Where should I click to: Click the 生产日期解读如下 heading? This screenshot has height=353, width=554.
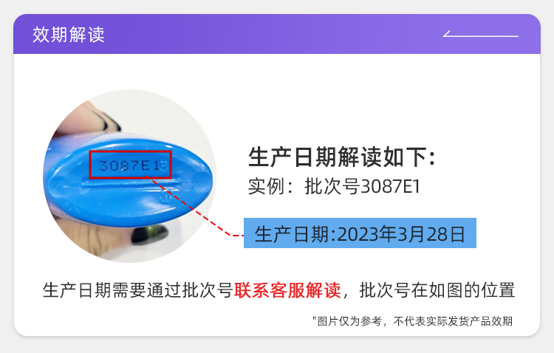click(x=342, y=157)
